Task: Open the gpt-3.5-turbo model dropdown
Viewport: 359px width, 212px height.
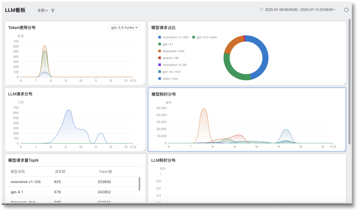Action: (x=124, y=27)
